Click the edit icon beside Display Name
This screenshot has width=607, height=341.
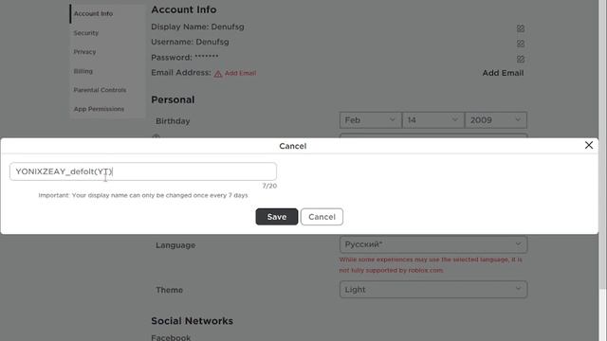(x=521, y=28)
